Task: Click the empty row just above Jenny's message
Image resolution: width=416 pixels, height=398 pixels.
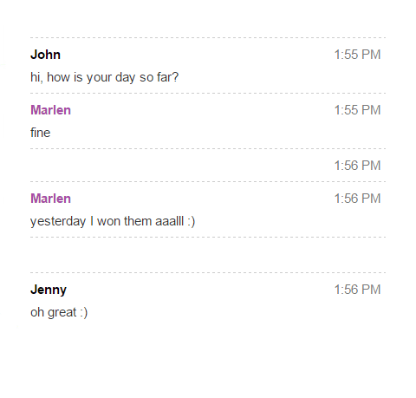Action: 208,255
